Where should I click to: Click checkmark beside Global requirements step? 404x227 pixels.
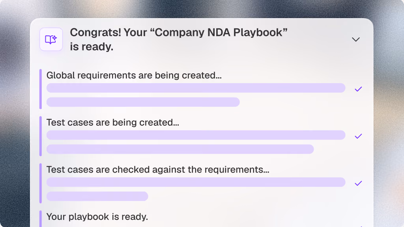[x=358, y=89]
